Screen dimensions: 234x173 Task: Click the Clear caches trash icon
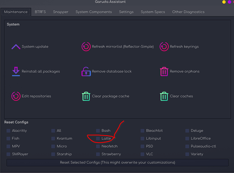coord(164,96)
